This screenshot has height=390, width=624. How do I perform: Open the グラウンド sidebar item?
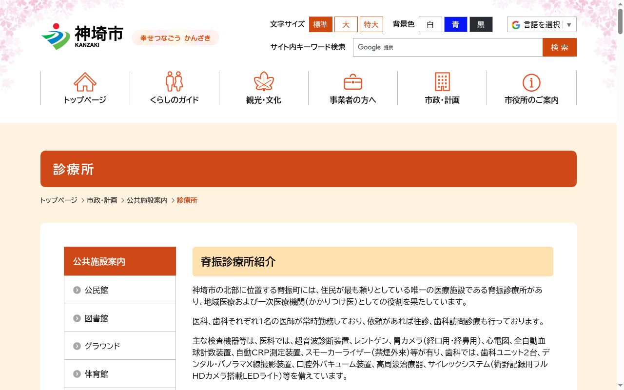point(120,346)
